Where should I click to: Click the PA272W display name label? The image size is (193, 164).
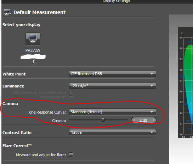[33, 50]
